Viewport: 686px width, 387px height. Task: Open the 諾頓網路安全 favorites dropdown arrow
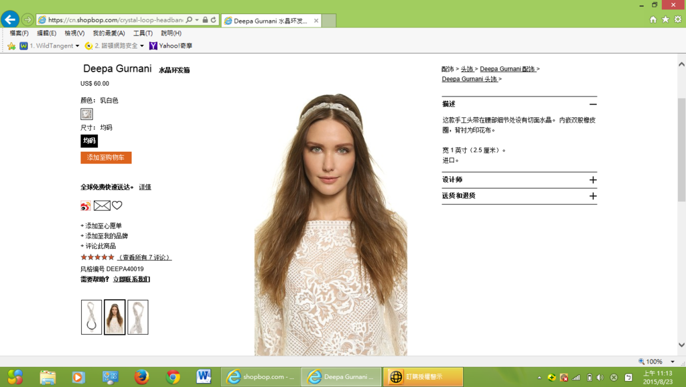pos(142,46)
